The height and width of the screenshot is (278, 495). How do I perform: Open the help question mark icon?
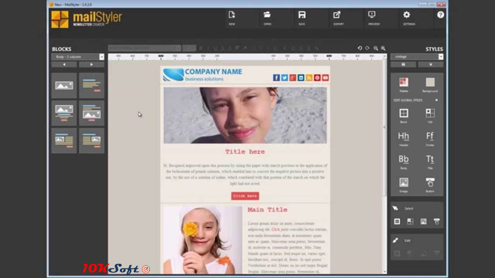(x=441, y=15)
